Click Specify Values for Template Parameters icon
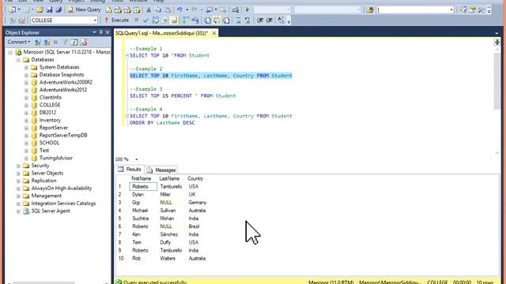This screenshot has height=284, width=506. pos(281,21)
